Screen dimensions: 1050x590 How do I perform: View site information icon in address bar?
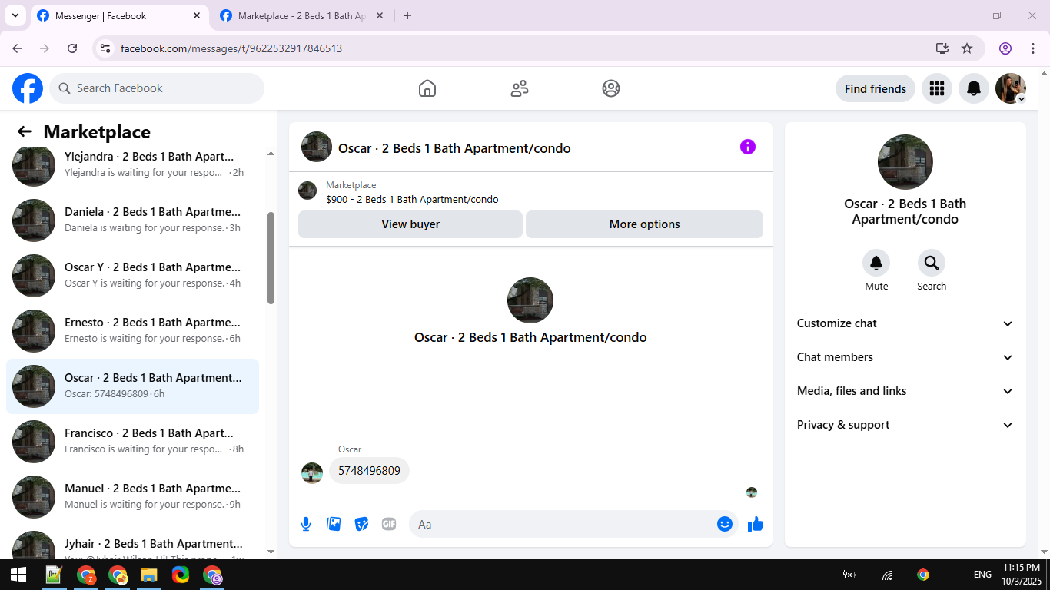click(x=106, y=48)
